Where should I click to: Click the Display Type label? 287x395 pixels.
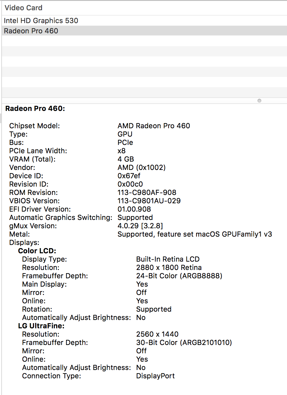(x=44, y=259)
